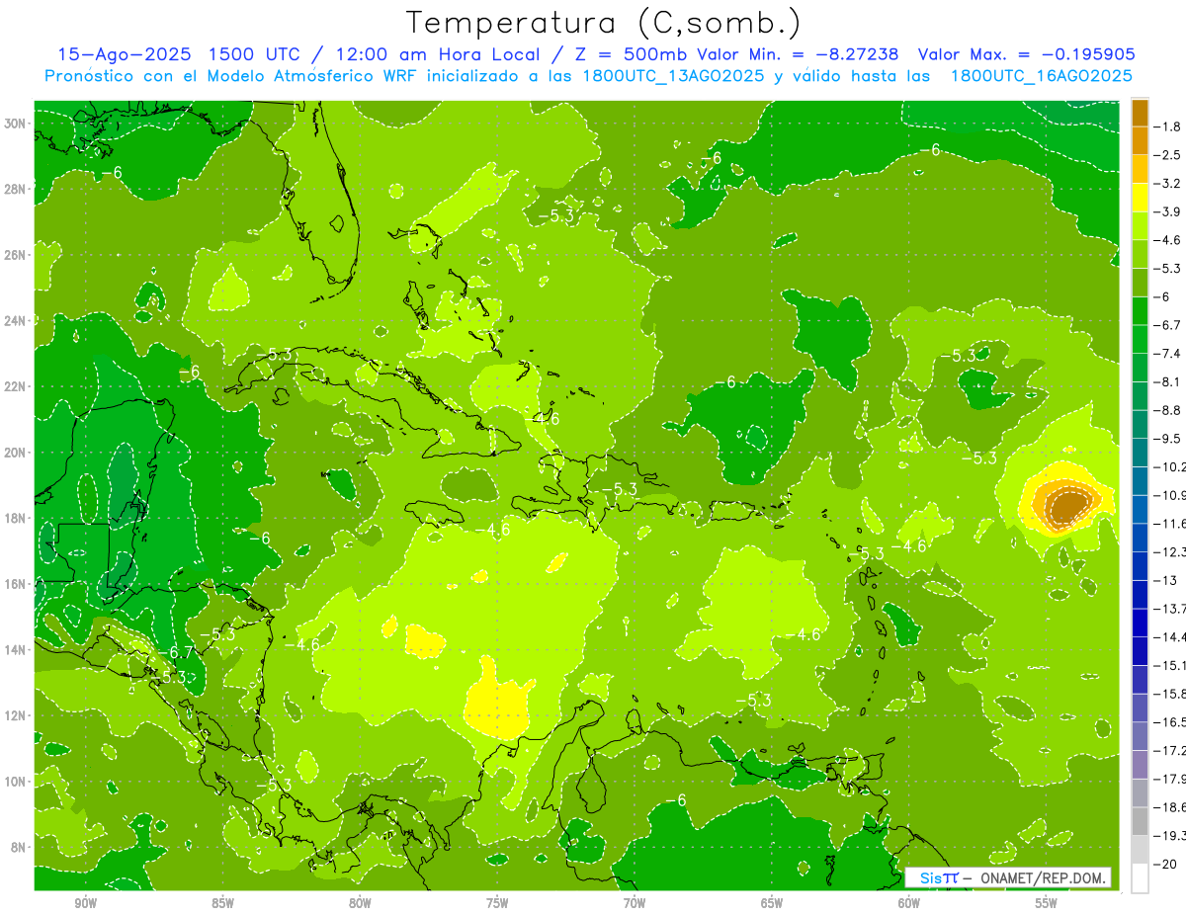The width and height of the screenshot is (1186, 916).
Task: Click the '-17.2' color scale value
Action: tap(1170, 751)
